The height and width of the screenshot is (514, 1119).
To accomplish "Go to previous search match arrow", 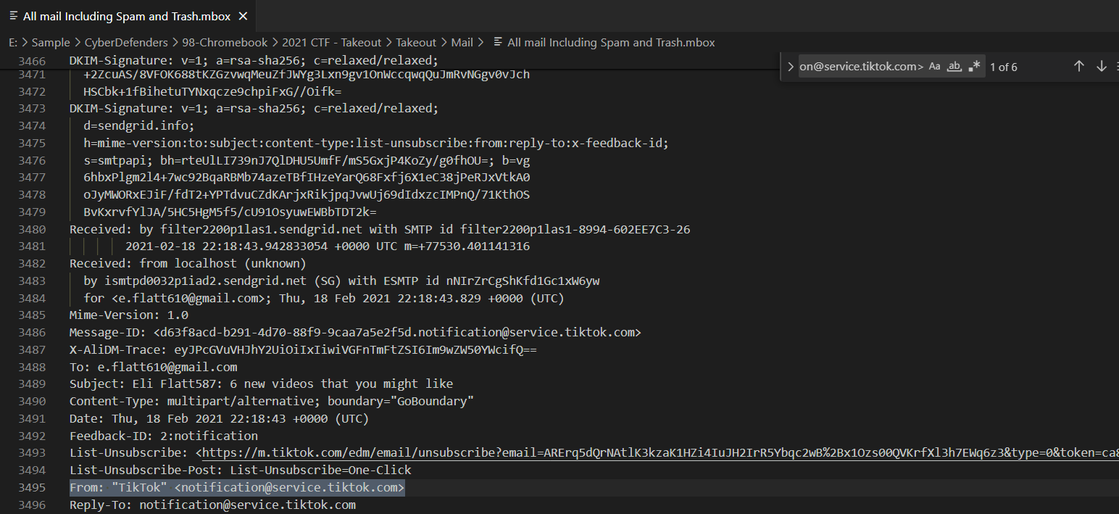I will click(x=1078, y=67).
